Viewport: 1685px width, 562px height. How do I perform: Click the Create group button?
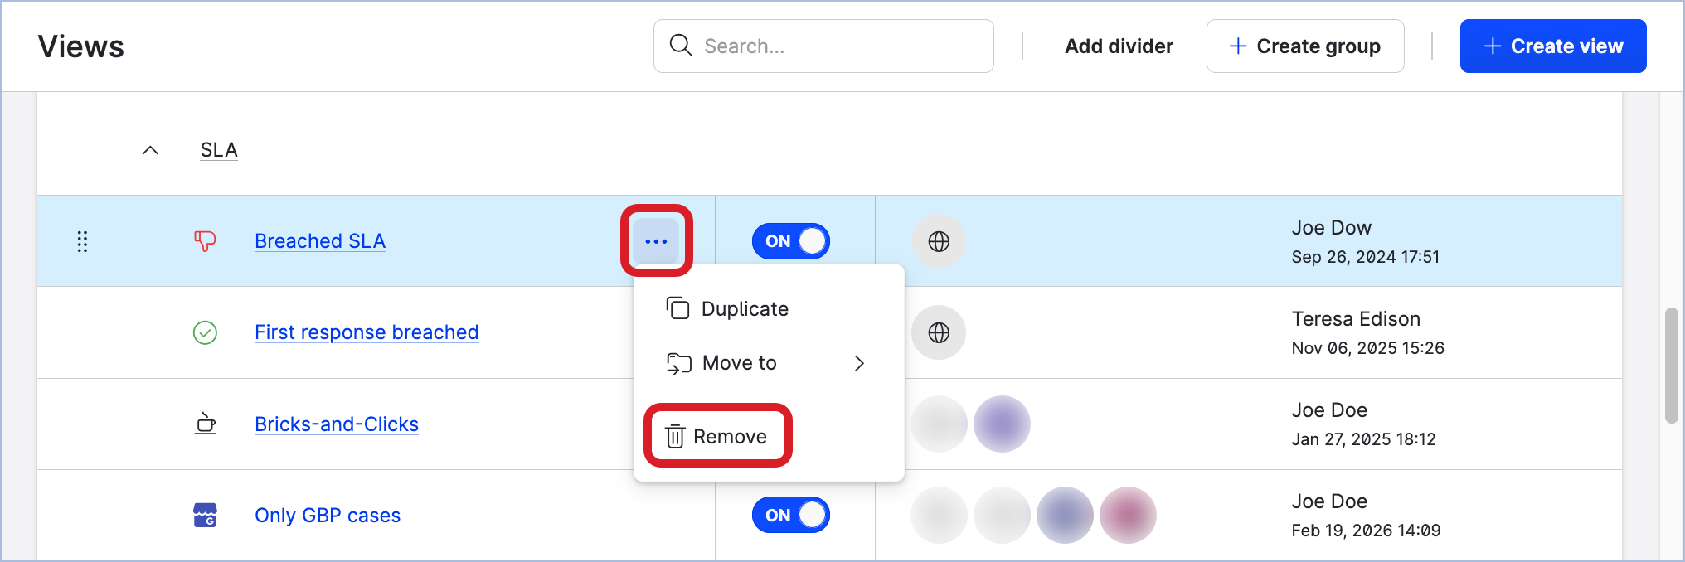pos(1304,46)
